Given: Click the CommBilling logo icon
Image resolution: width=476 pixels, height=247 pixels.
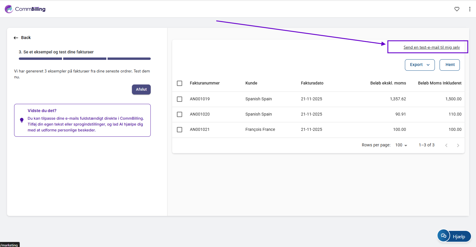Looking at the screenshot, I should click(x=9, y=9).
